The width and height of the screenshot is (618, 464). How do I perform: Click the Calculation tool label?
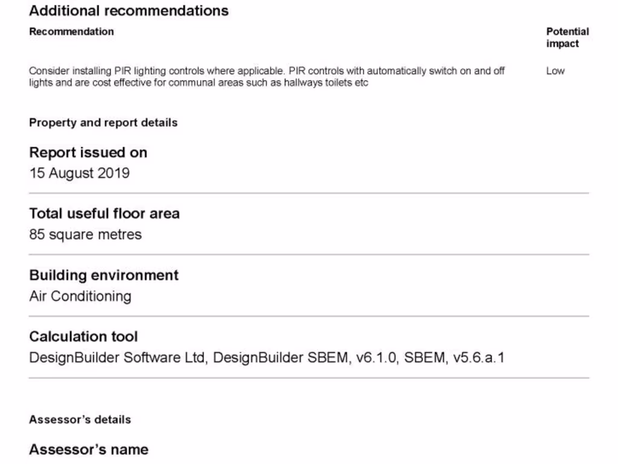83,337
